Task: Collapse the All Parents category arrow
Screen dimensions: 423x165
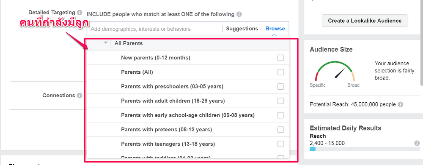Action: click(106, 43)
